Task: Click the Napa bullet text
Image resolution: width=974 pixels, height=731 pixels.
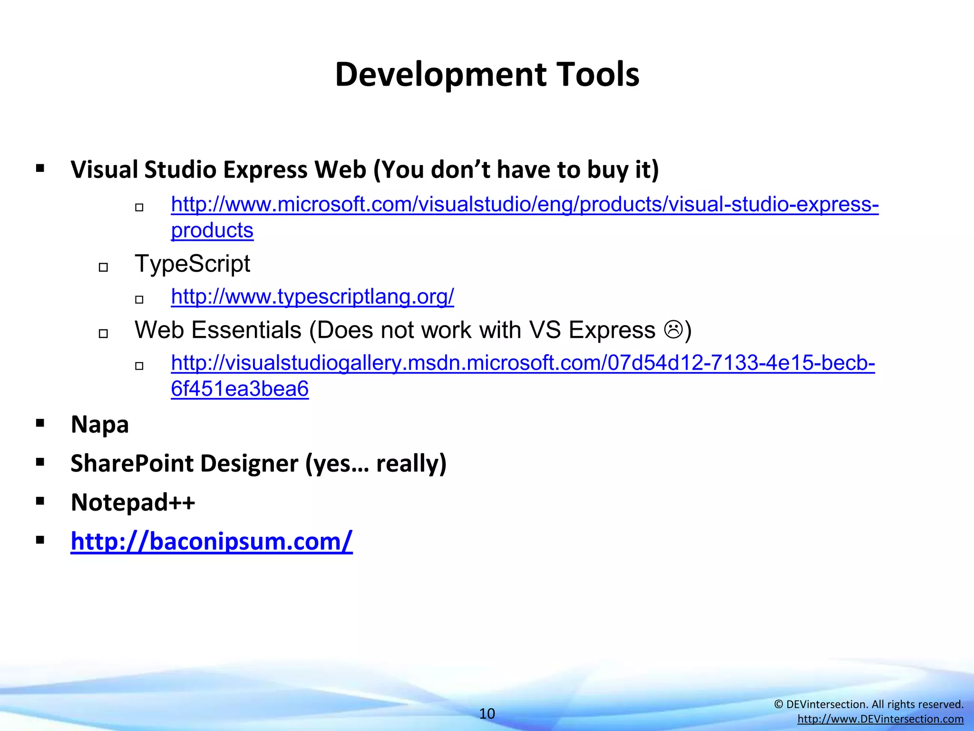Action: click(100, 425)
